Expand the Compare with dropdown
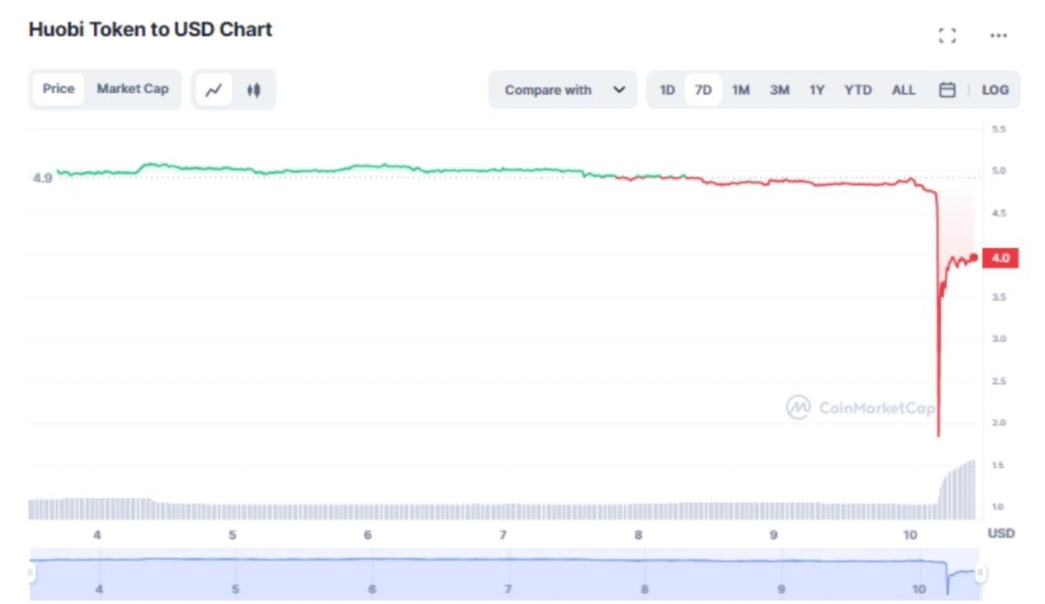This screenshot has height=604, width=1045. click(563, 90)
